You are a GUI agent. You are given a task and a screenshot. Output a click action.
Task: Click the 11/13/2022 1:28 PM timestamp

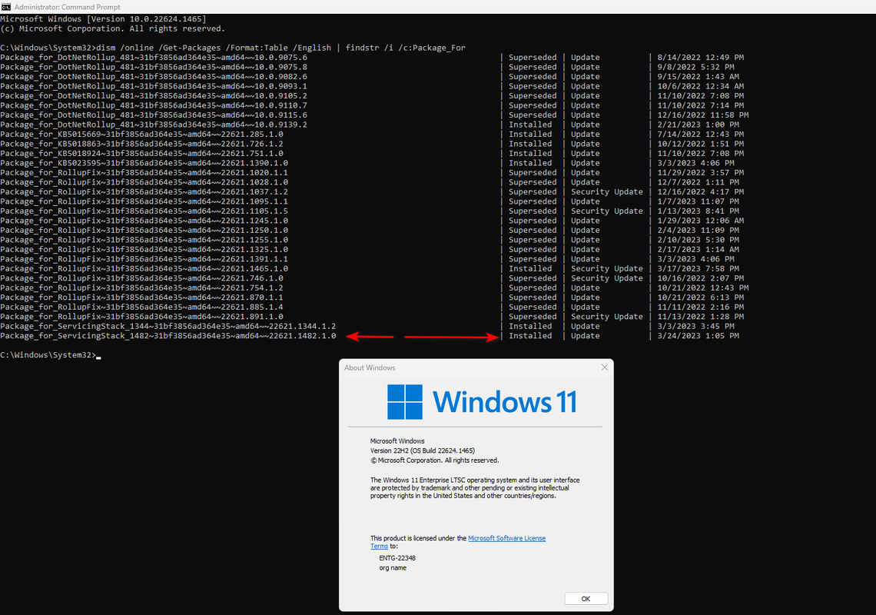(701, 317)
